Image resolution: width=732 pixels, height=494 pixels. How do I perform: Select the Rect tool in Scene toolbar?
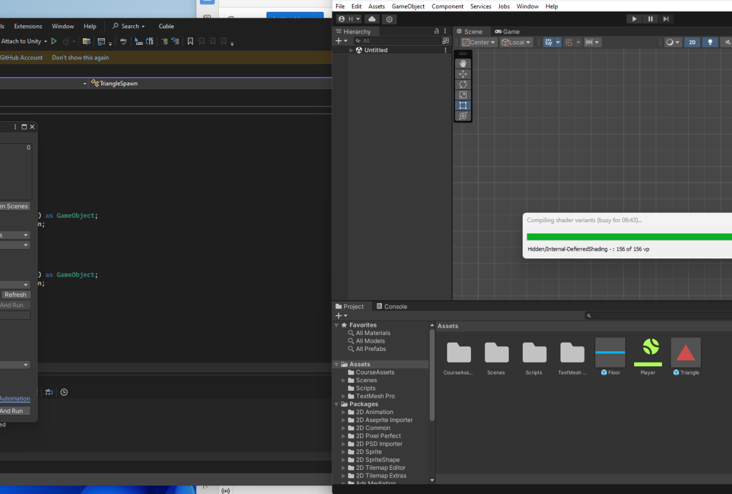pos(463,106)
